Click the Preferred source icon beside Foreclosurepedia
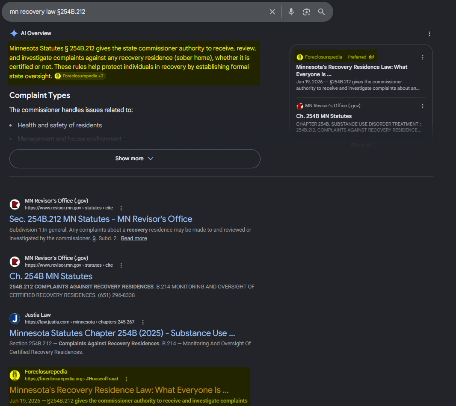 [x=372, y=57]
